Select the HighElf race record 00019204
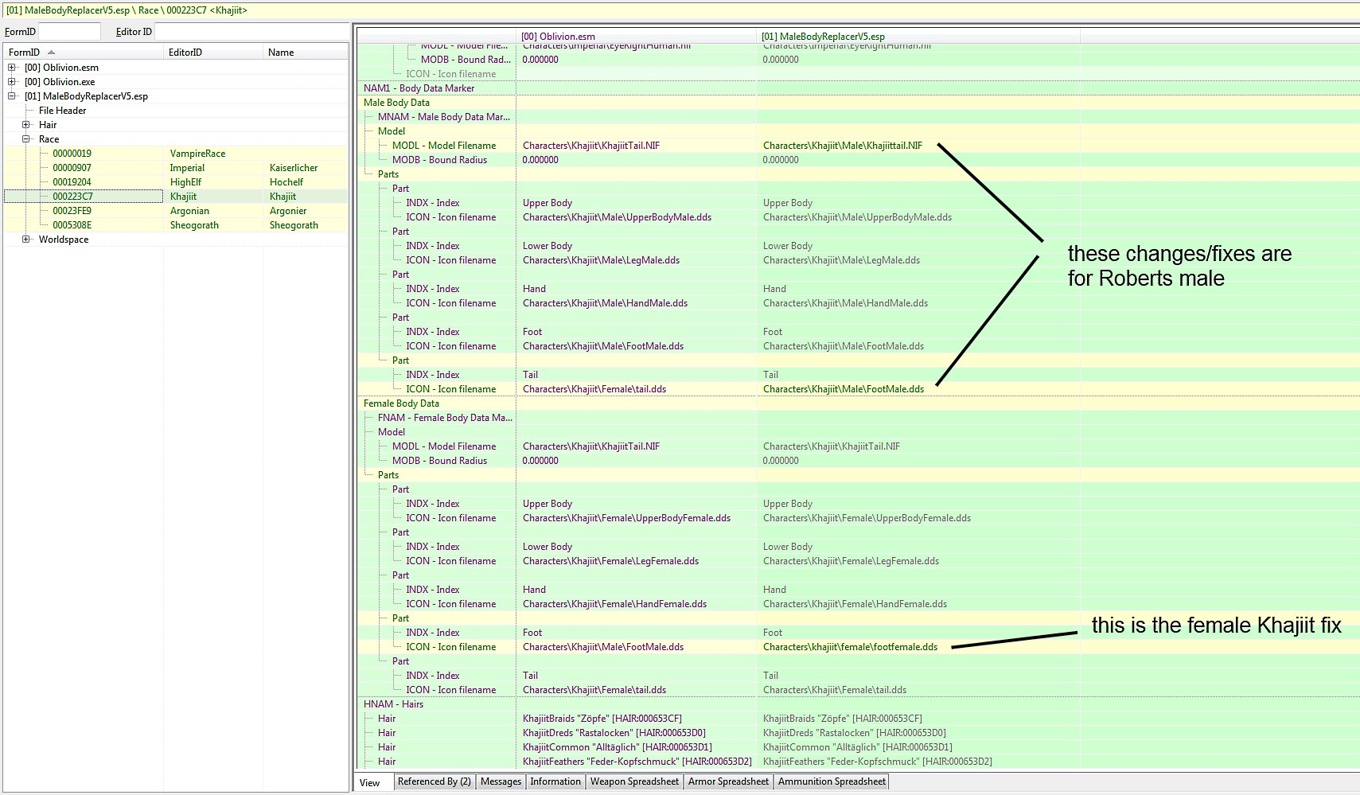 pyautogui.click(x=176, y=182)
